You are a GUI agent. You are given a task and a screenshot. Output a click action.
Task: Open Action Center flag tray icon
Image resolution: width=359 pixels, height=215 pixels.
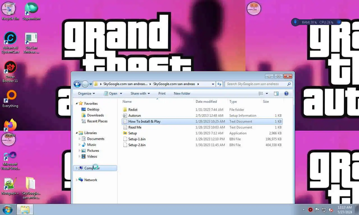[317, 210]
